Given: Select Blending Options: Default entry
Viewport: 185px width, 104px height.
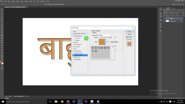Looking at the screenshot, I should coord(80,34).
